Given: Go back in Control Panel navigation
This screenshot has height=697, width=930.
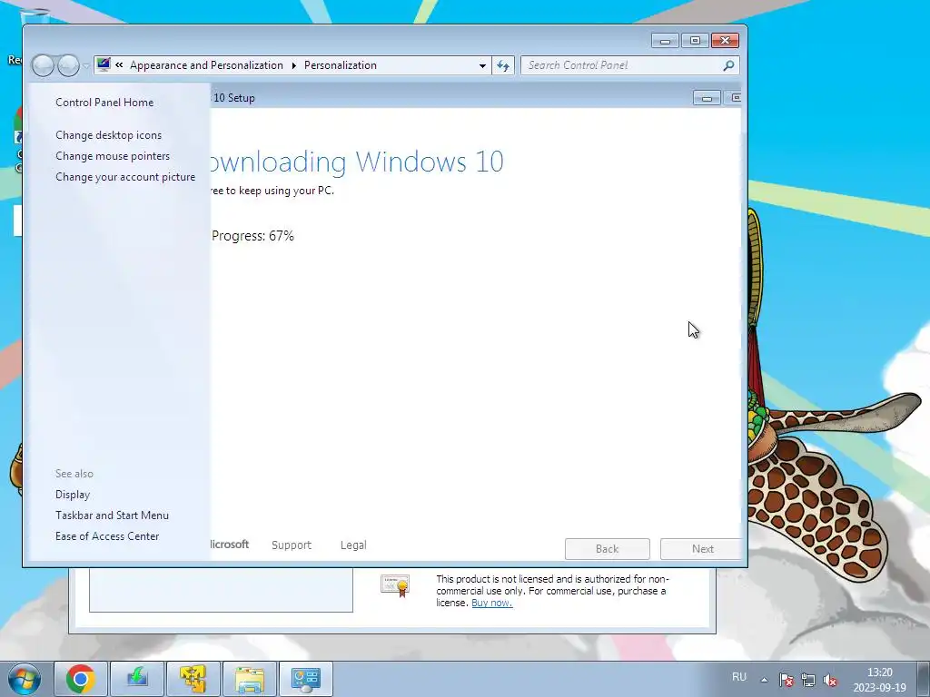Looking at the screenshot, I should [x=43, y=65].
